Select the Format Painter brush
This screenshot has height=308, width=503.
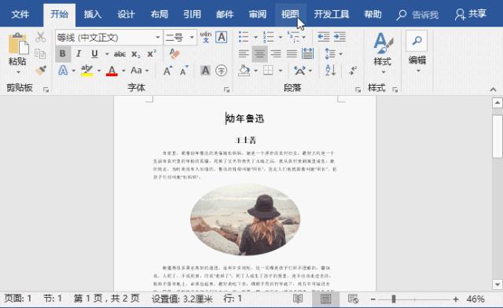[x=41, y=70]
